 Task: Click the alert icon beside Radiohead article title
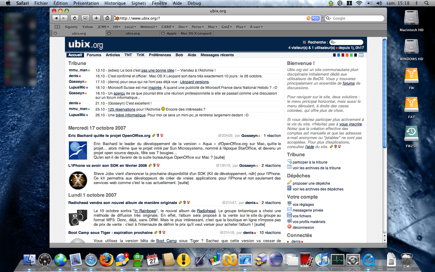click(x=188, y=202)
